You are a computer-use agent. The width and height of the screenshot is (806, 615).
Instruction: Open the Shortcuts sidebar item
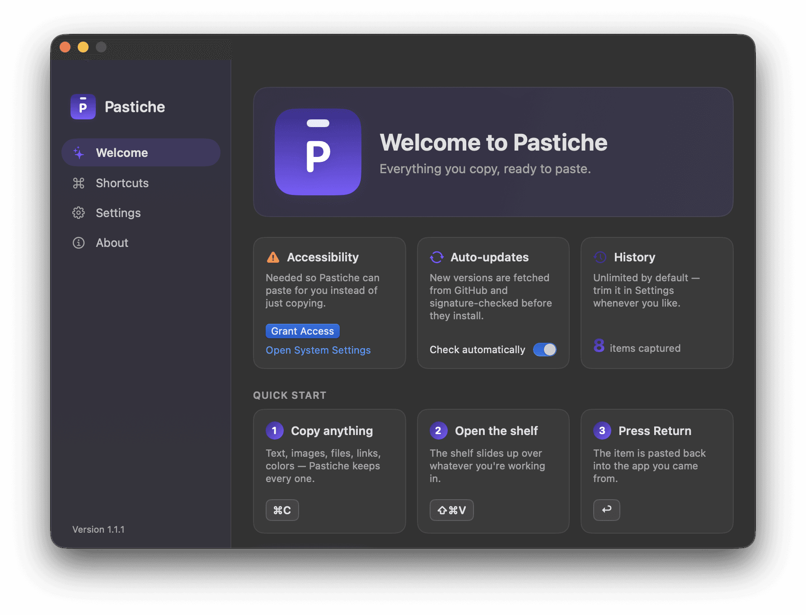(x=141, y=183)
